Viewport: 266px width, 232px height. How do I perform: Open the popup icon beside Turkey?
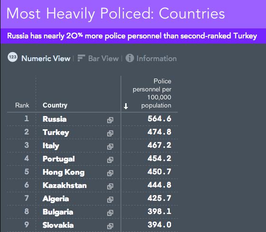tap(110, 133)
